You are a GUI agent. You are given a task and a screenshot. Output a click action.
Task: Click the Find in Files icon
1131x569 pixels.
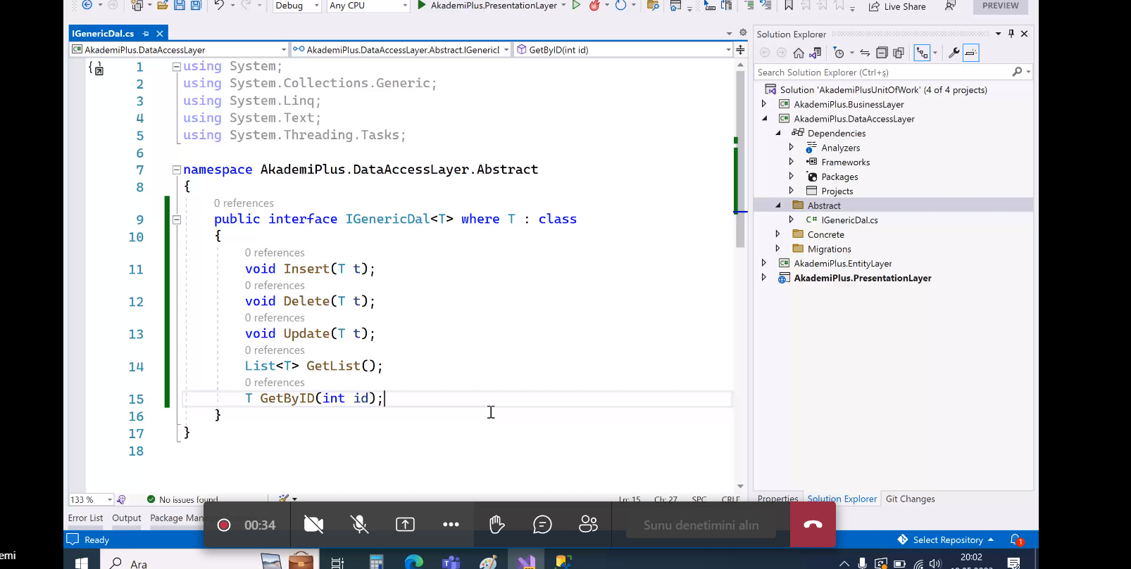coord(653,5)
